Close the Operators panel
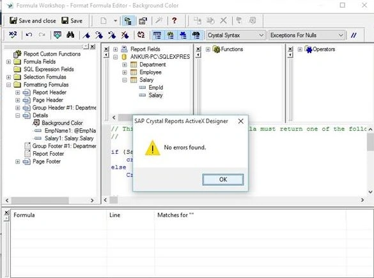374x278 pixels. (x=290, y=49)
